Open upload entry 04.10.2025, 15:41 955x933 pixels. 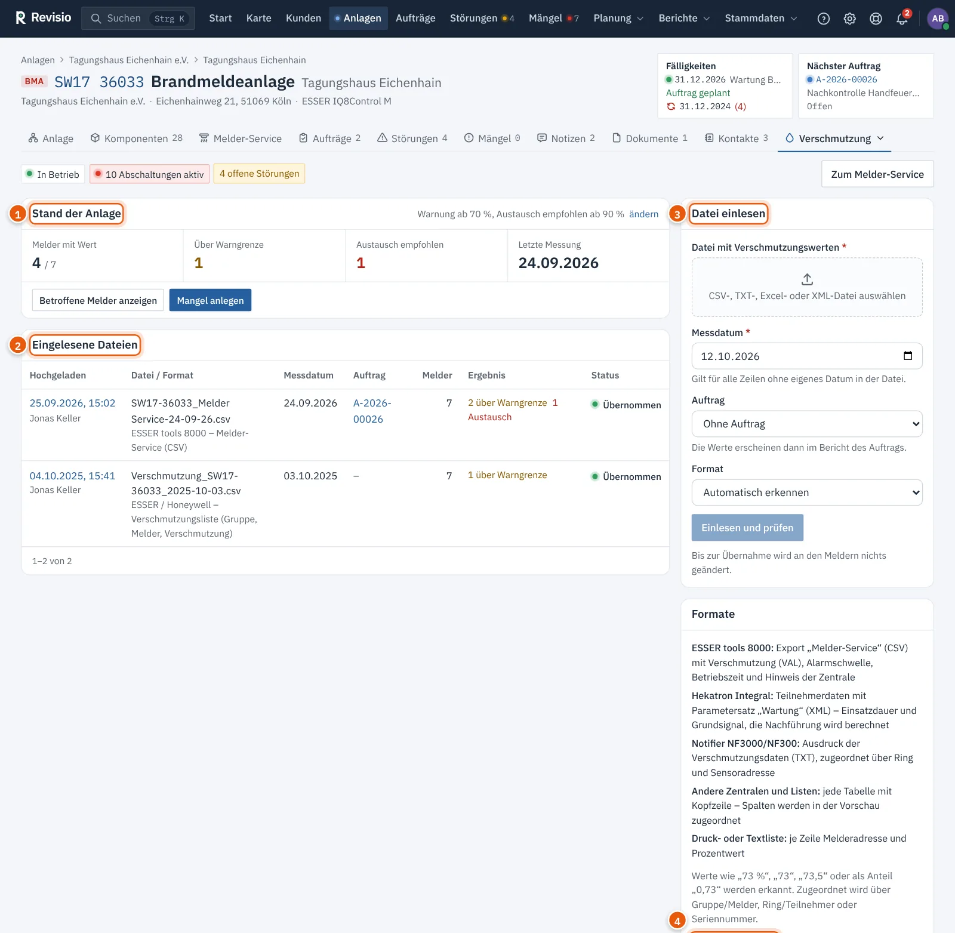[72, 476]
